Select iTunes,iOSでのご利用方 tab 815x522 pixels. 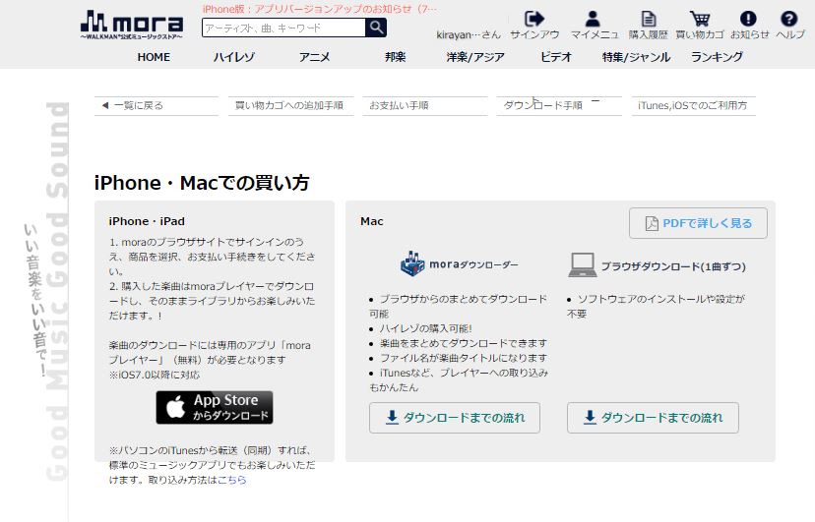[x=693, y=105]
